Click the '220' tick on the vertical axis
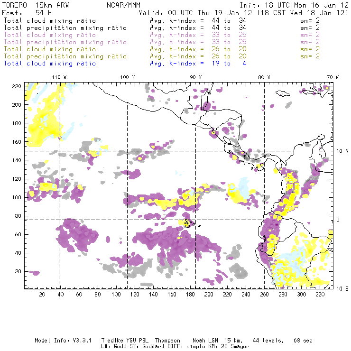Image resolution: width=351 pixels, height=351 pixels. tap(17, 86)
